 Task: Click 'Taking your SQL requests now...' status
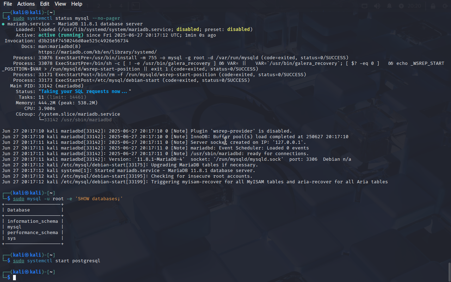85,92
